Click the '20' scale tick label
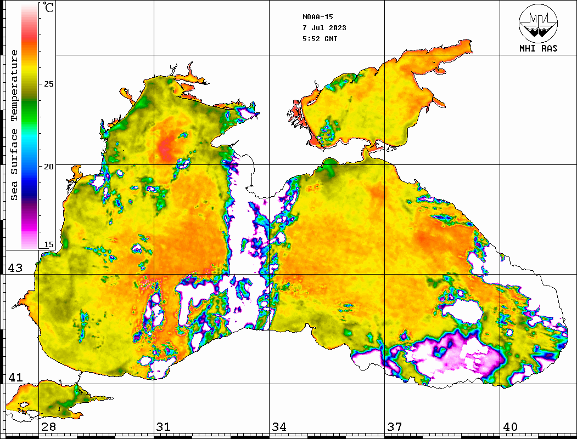This screenshot has width=577, height=439. coord(48,167)
